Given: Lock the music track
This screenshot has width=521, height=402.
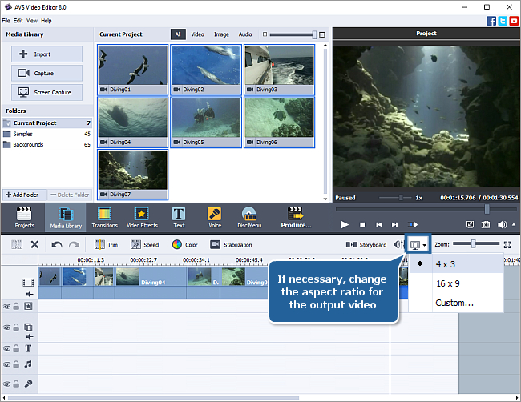Looking at the screenshot, I should click(x=16, y=364).
